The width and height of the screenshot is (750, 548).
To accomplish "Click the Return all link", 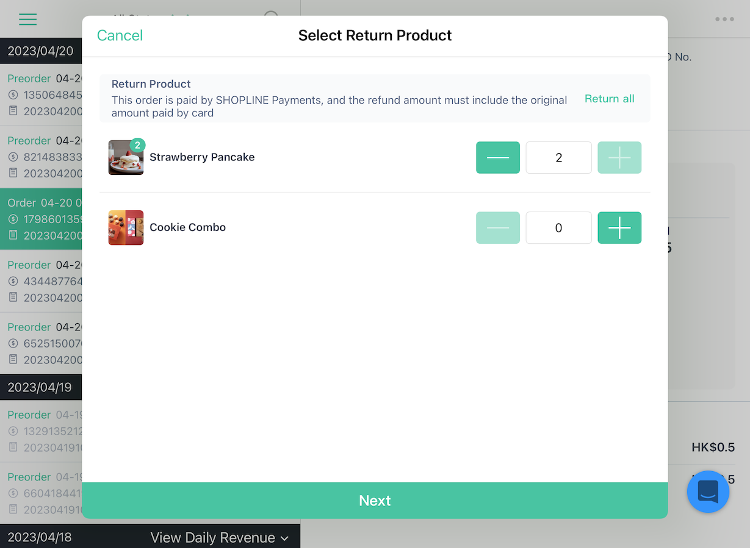I will click(609, 99).
